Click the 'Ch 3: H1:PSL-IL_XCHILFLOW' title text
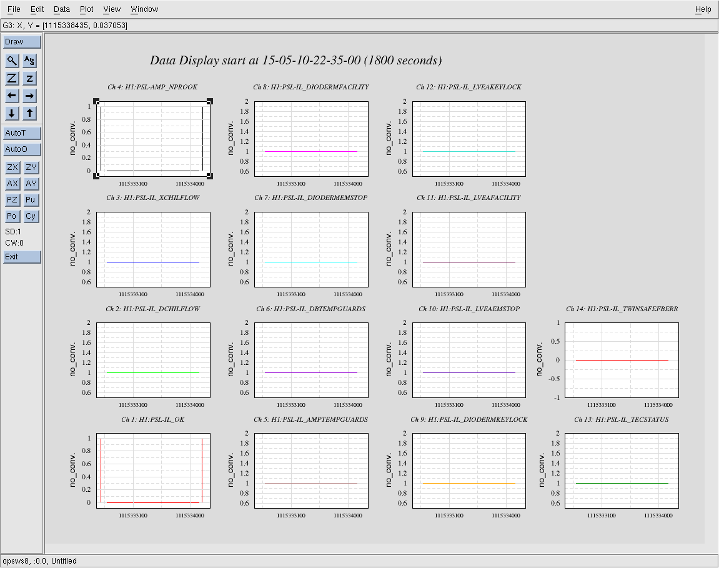The height and width of the screenshot is (568, 719). pos(152,197)
